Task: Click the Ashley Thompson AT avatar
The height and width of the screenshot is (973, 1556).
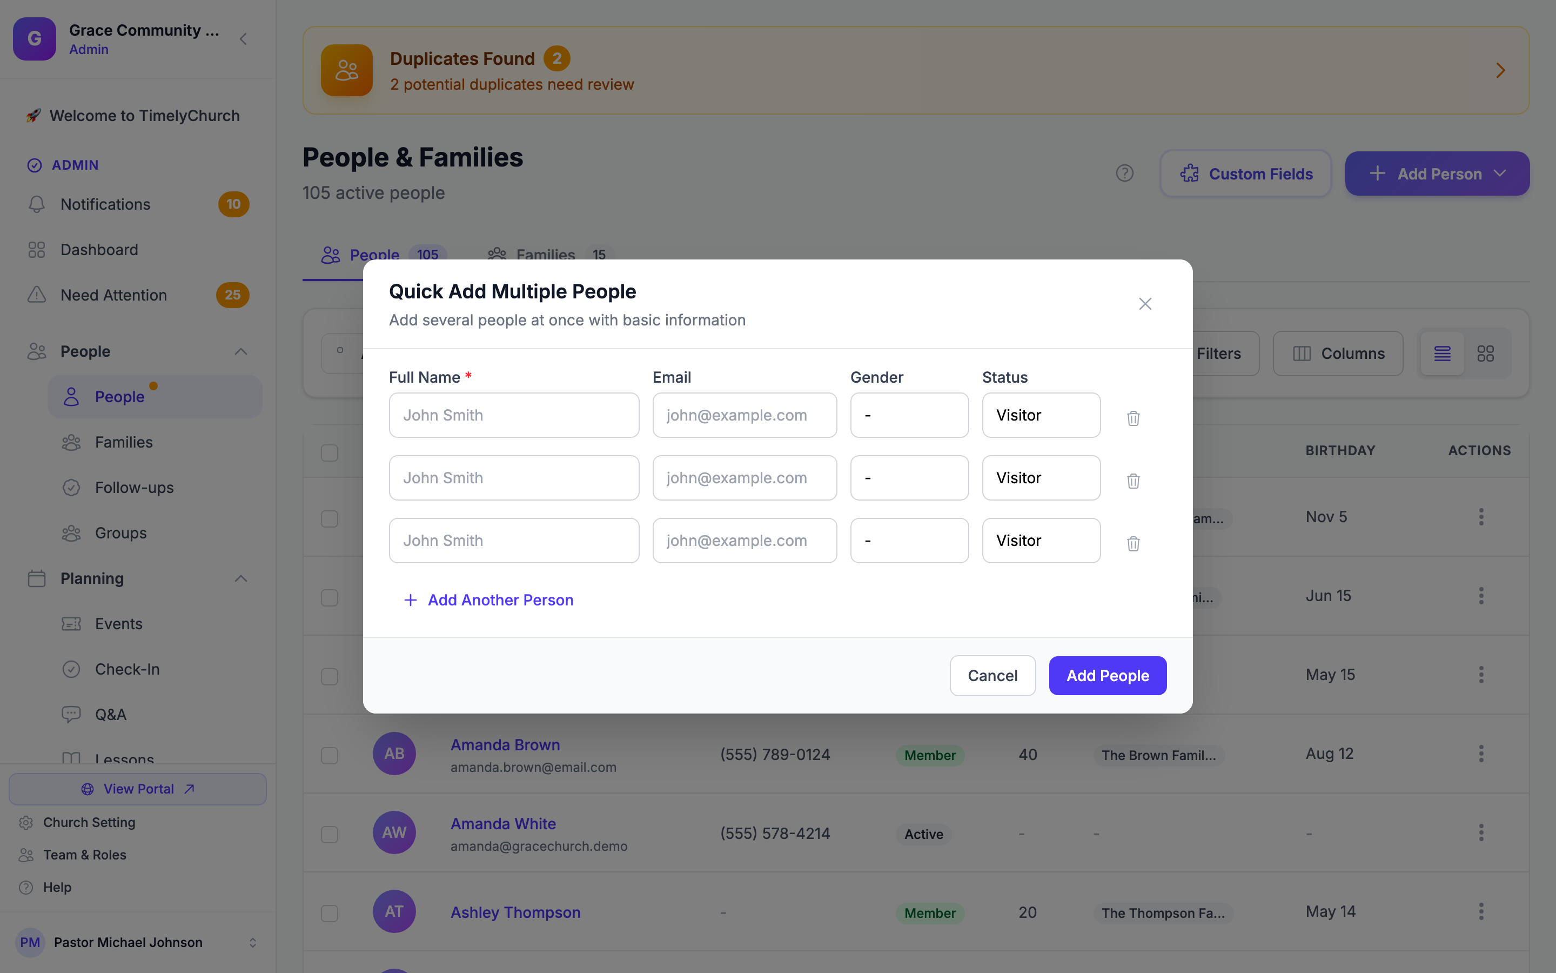Action: 394,911
